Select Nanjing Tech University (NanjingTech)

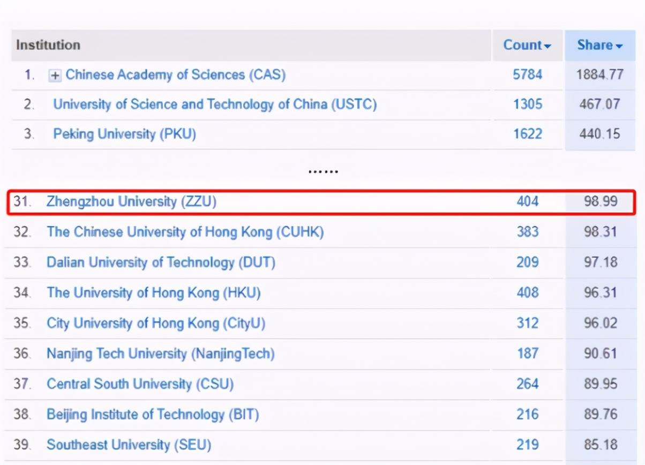(161, 354)
